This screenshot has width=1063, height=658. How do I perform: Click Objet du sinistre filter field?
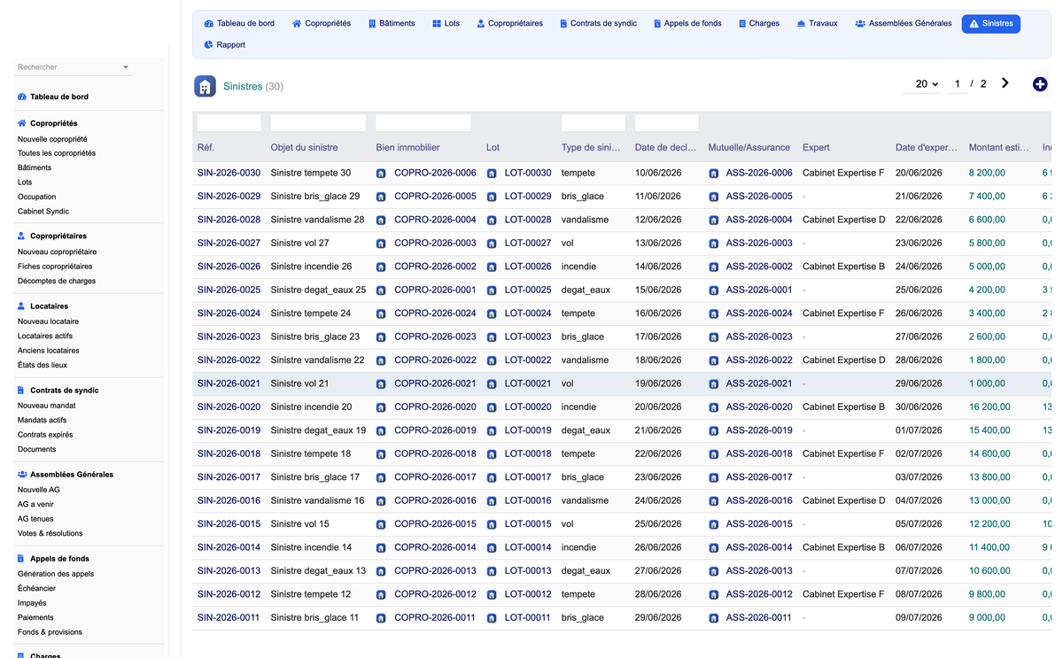pos(318,123)
